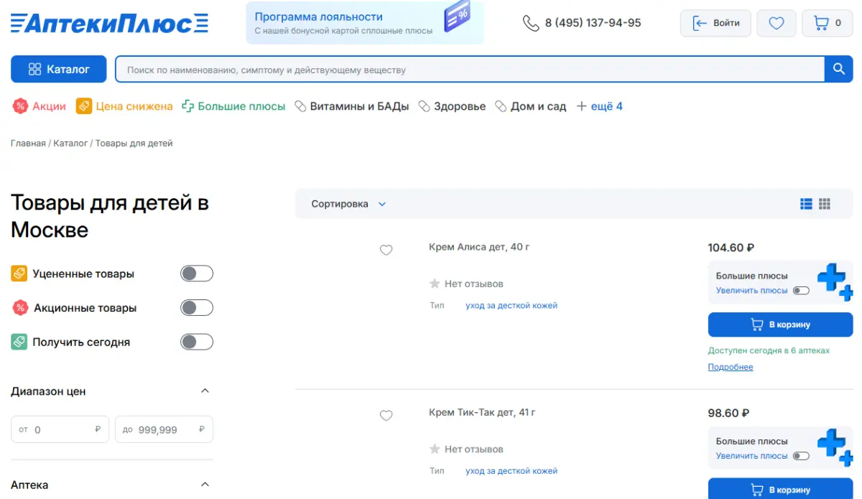The width and height of the screenshot is (862, 499).
Task: Click the price 98.60 ₽
Action: tap(728, 413)
